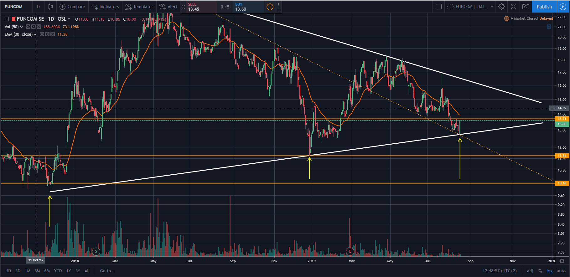Set range to 5D

coord(18,271)
